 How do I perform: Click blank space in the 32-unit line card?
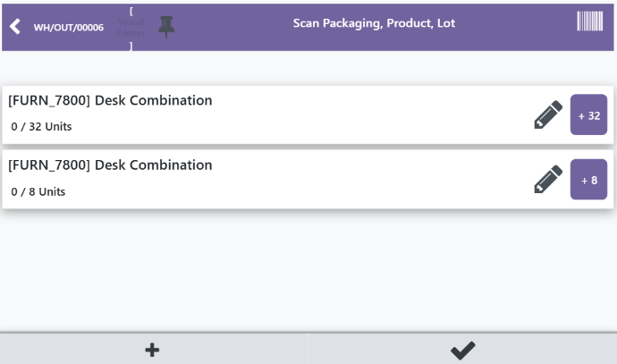point(358,116)
